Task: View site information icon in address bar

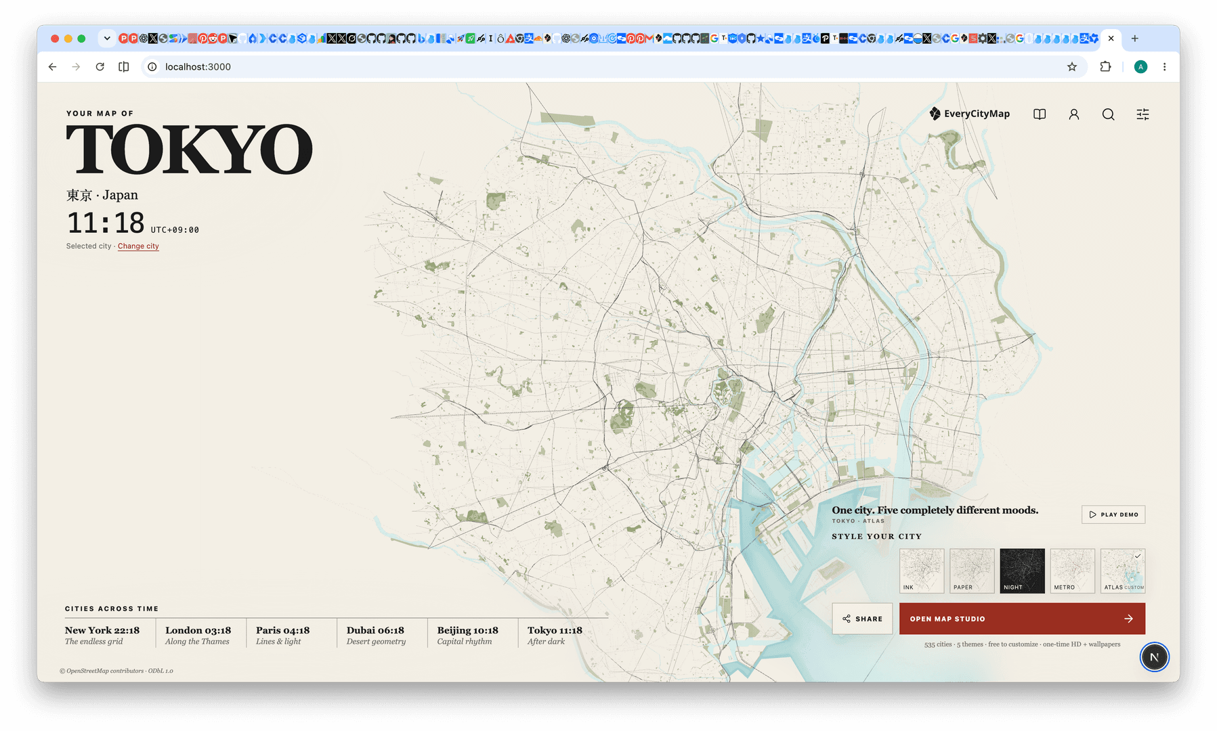Action: [x=152, y=66]
